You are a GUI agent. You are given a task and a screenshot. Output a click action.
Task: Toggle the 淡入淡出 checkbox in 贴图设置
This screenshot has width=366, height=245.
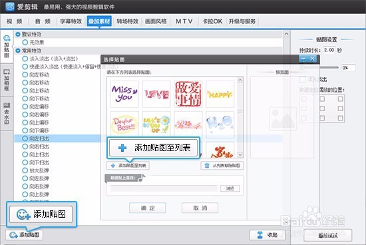click(303, 79)
